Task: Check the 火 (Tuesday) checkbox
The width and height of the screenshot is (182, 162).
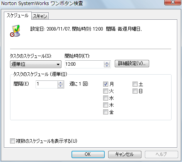Action: click(105, 91)
